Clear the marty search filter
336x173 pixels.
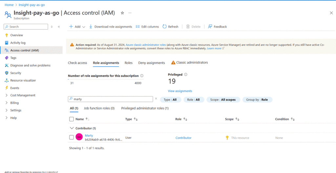(156, 99)
